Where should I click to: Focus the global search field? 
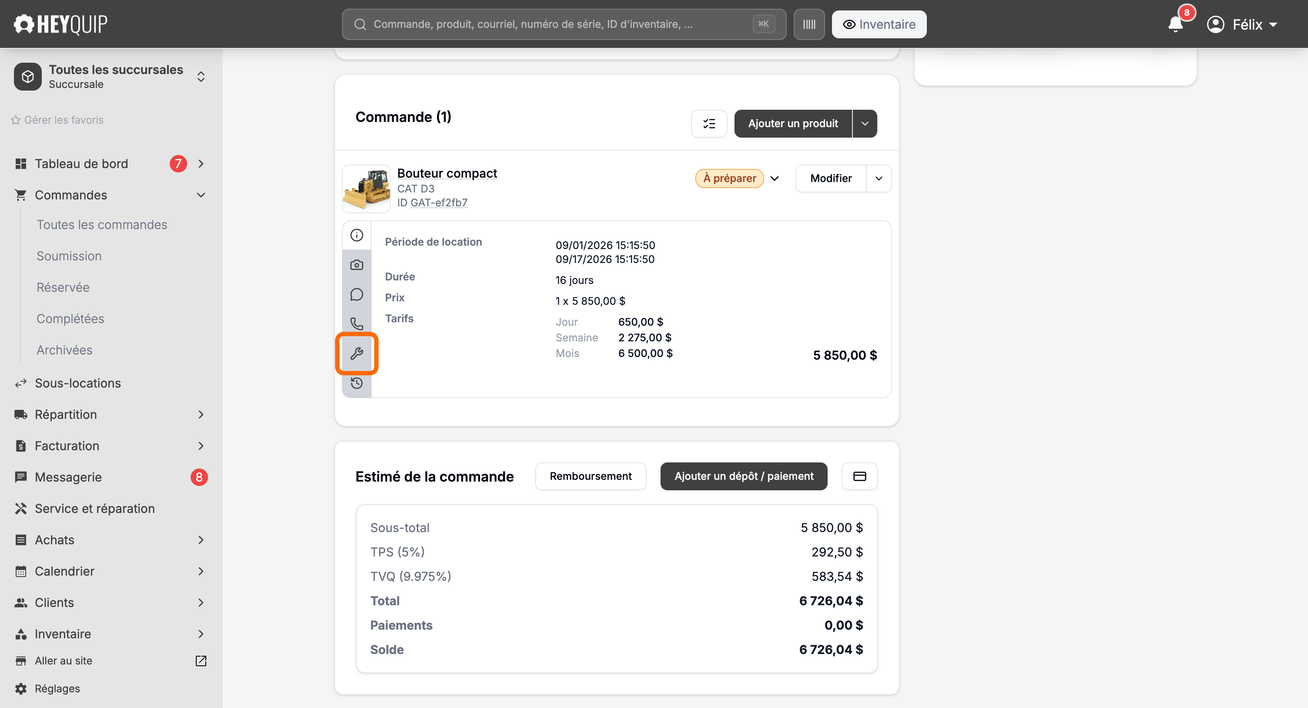pos(563,24)
